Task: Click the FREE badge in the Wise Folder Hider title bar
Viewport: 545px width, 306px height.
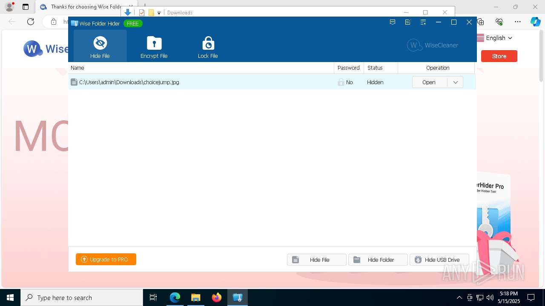Action: [133, 23]
